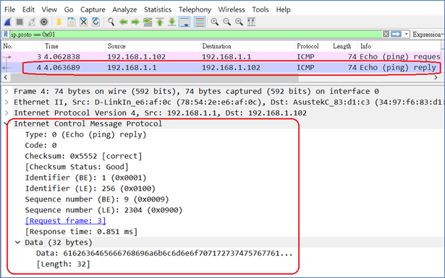Open the Statistics menu
Image resolution: width=445 pixels, height=278 pixels.
[x=158, y=9]
